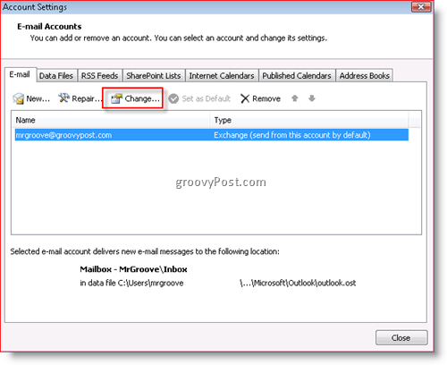Click the Change... label text
Viewport: 447px width, 365px height.
(x=142, y=98)
